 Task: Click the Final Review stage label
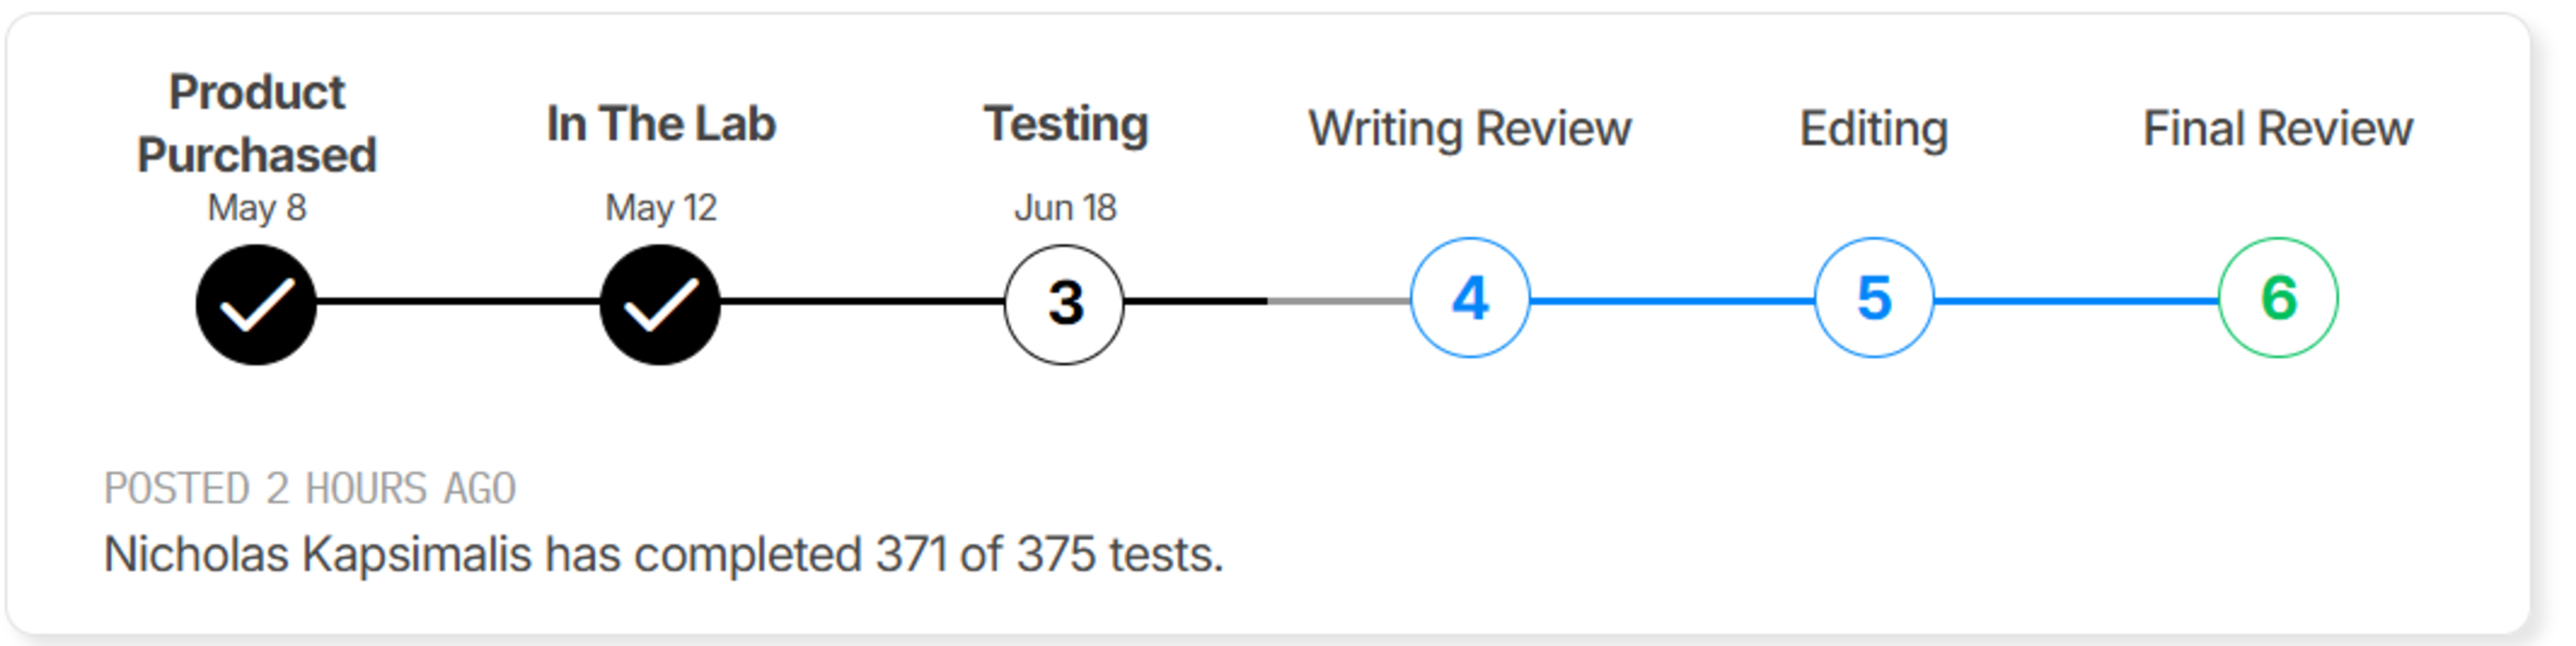[x=2277, y=128]
